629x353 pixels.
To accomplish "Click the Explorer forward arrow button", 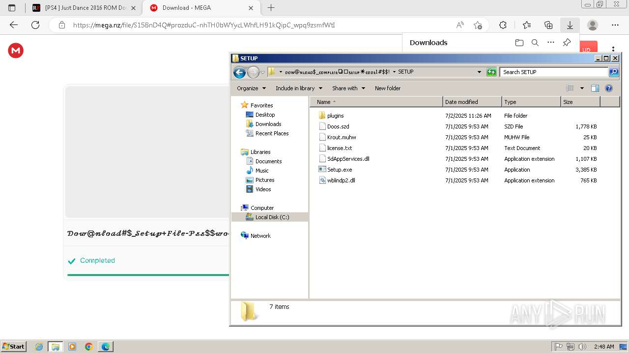I will pyautogui.click(x=253, y=72).
